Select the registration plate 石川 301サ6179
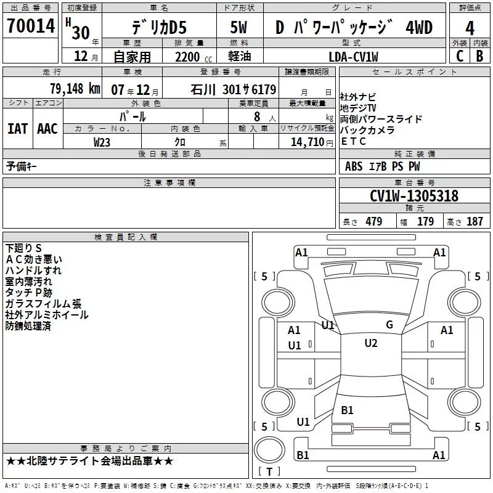Screen dimensions: 493x493 tap(234, 89)
